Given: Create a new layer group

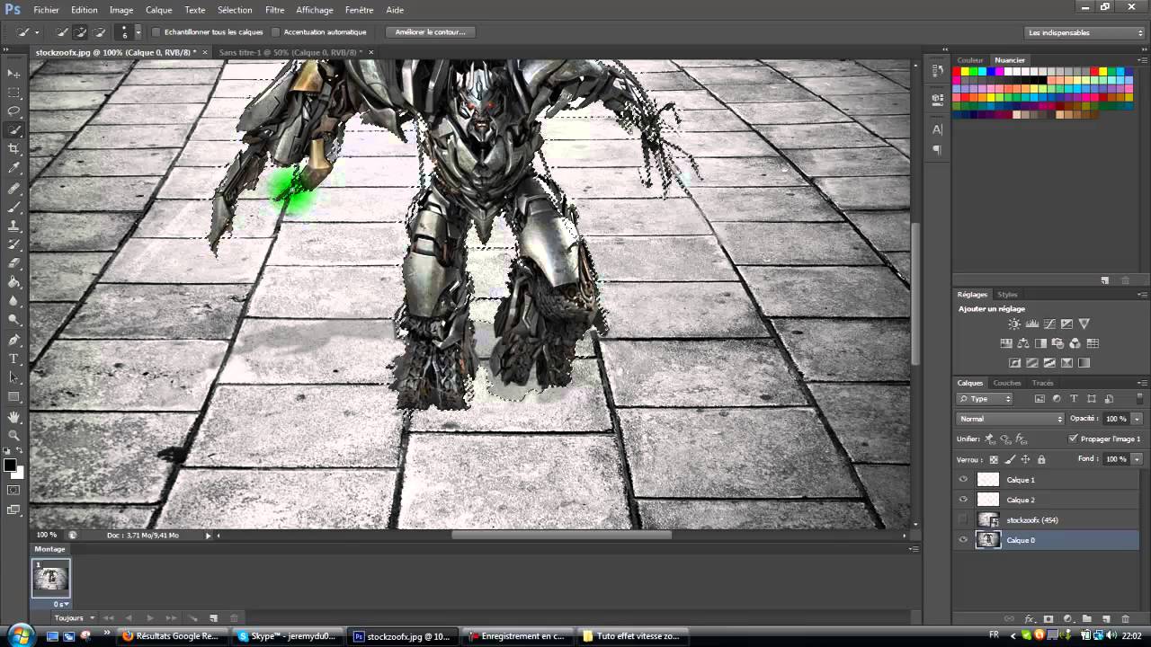Looking at the screenshot, I should [1087, 619].
